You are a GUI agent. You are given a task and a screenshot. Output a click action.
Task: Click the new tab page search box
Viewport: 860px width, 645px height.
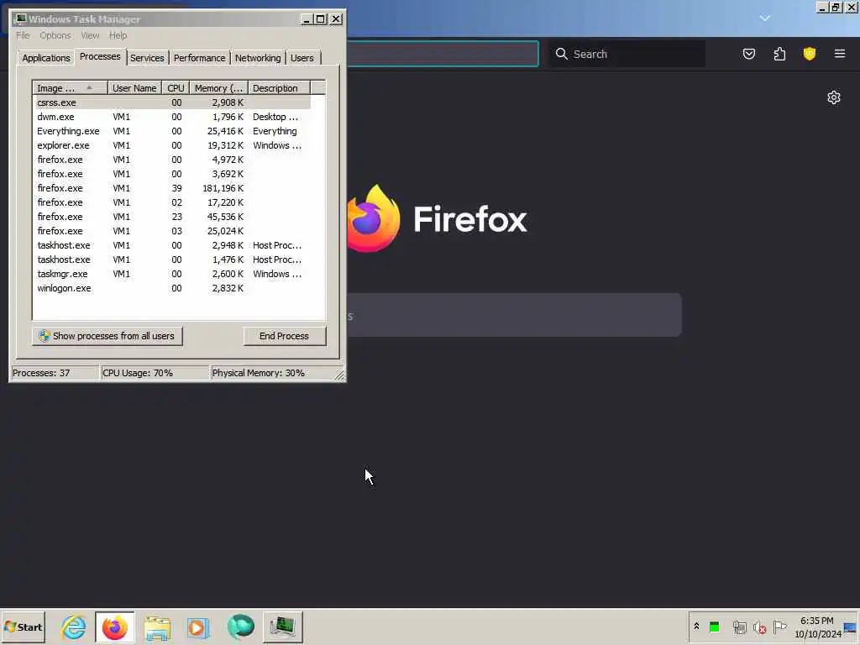514,316
